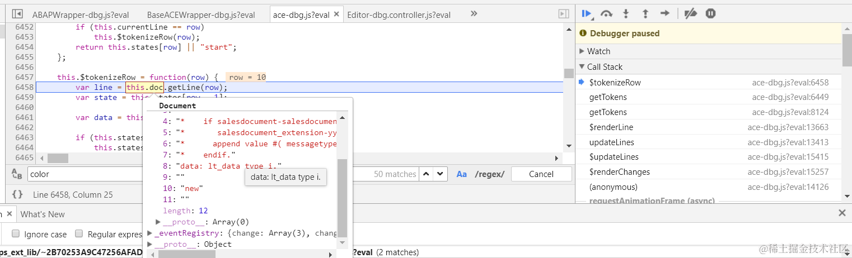The height and width of the screenshot is (258, 852).
Task: Toggle pause on exceptions icon
Action: point(710,13)
